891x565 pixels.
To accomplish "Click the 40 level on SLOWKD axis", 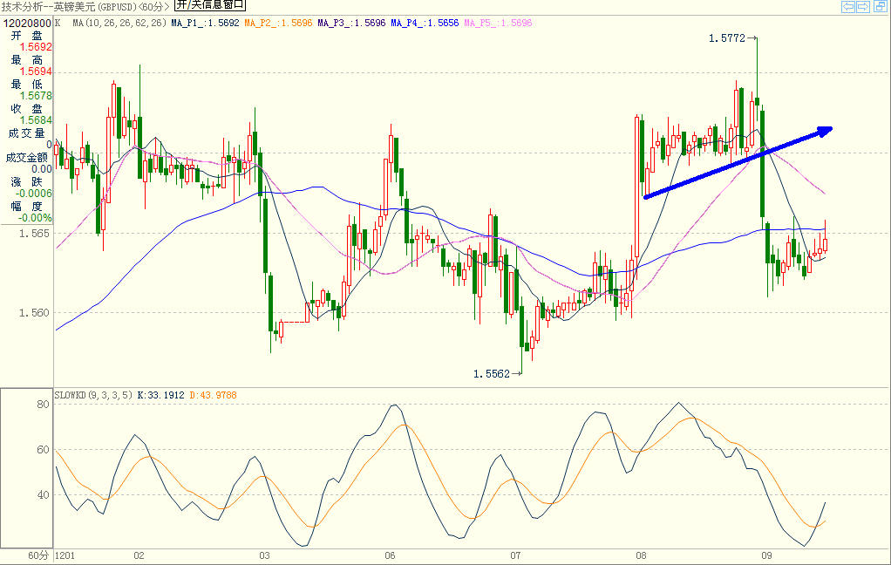I will [44, 495].
